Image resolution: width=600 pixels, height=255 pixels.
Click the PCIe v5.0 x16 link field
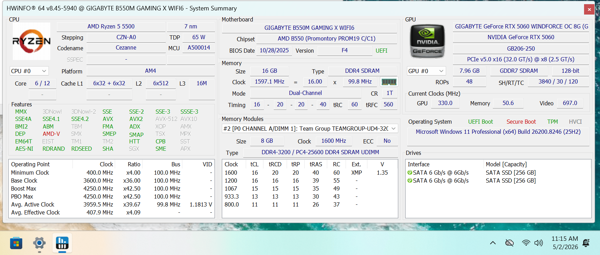point(521,60)
